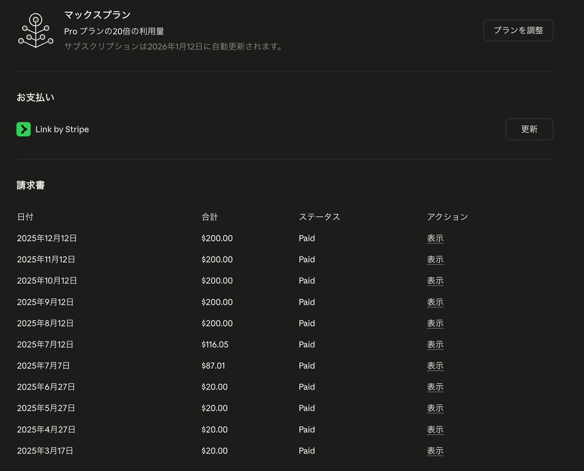Click Paid status in 2025年10月12日 row
The width and height of the screenshot is (584, 471).
coord(307,281)
